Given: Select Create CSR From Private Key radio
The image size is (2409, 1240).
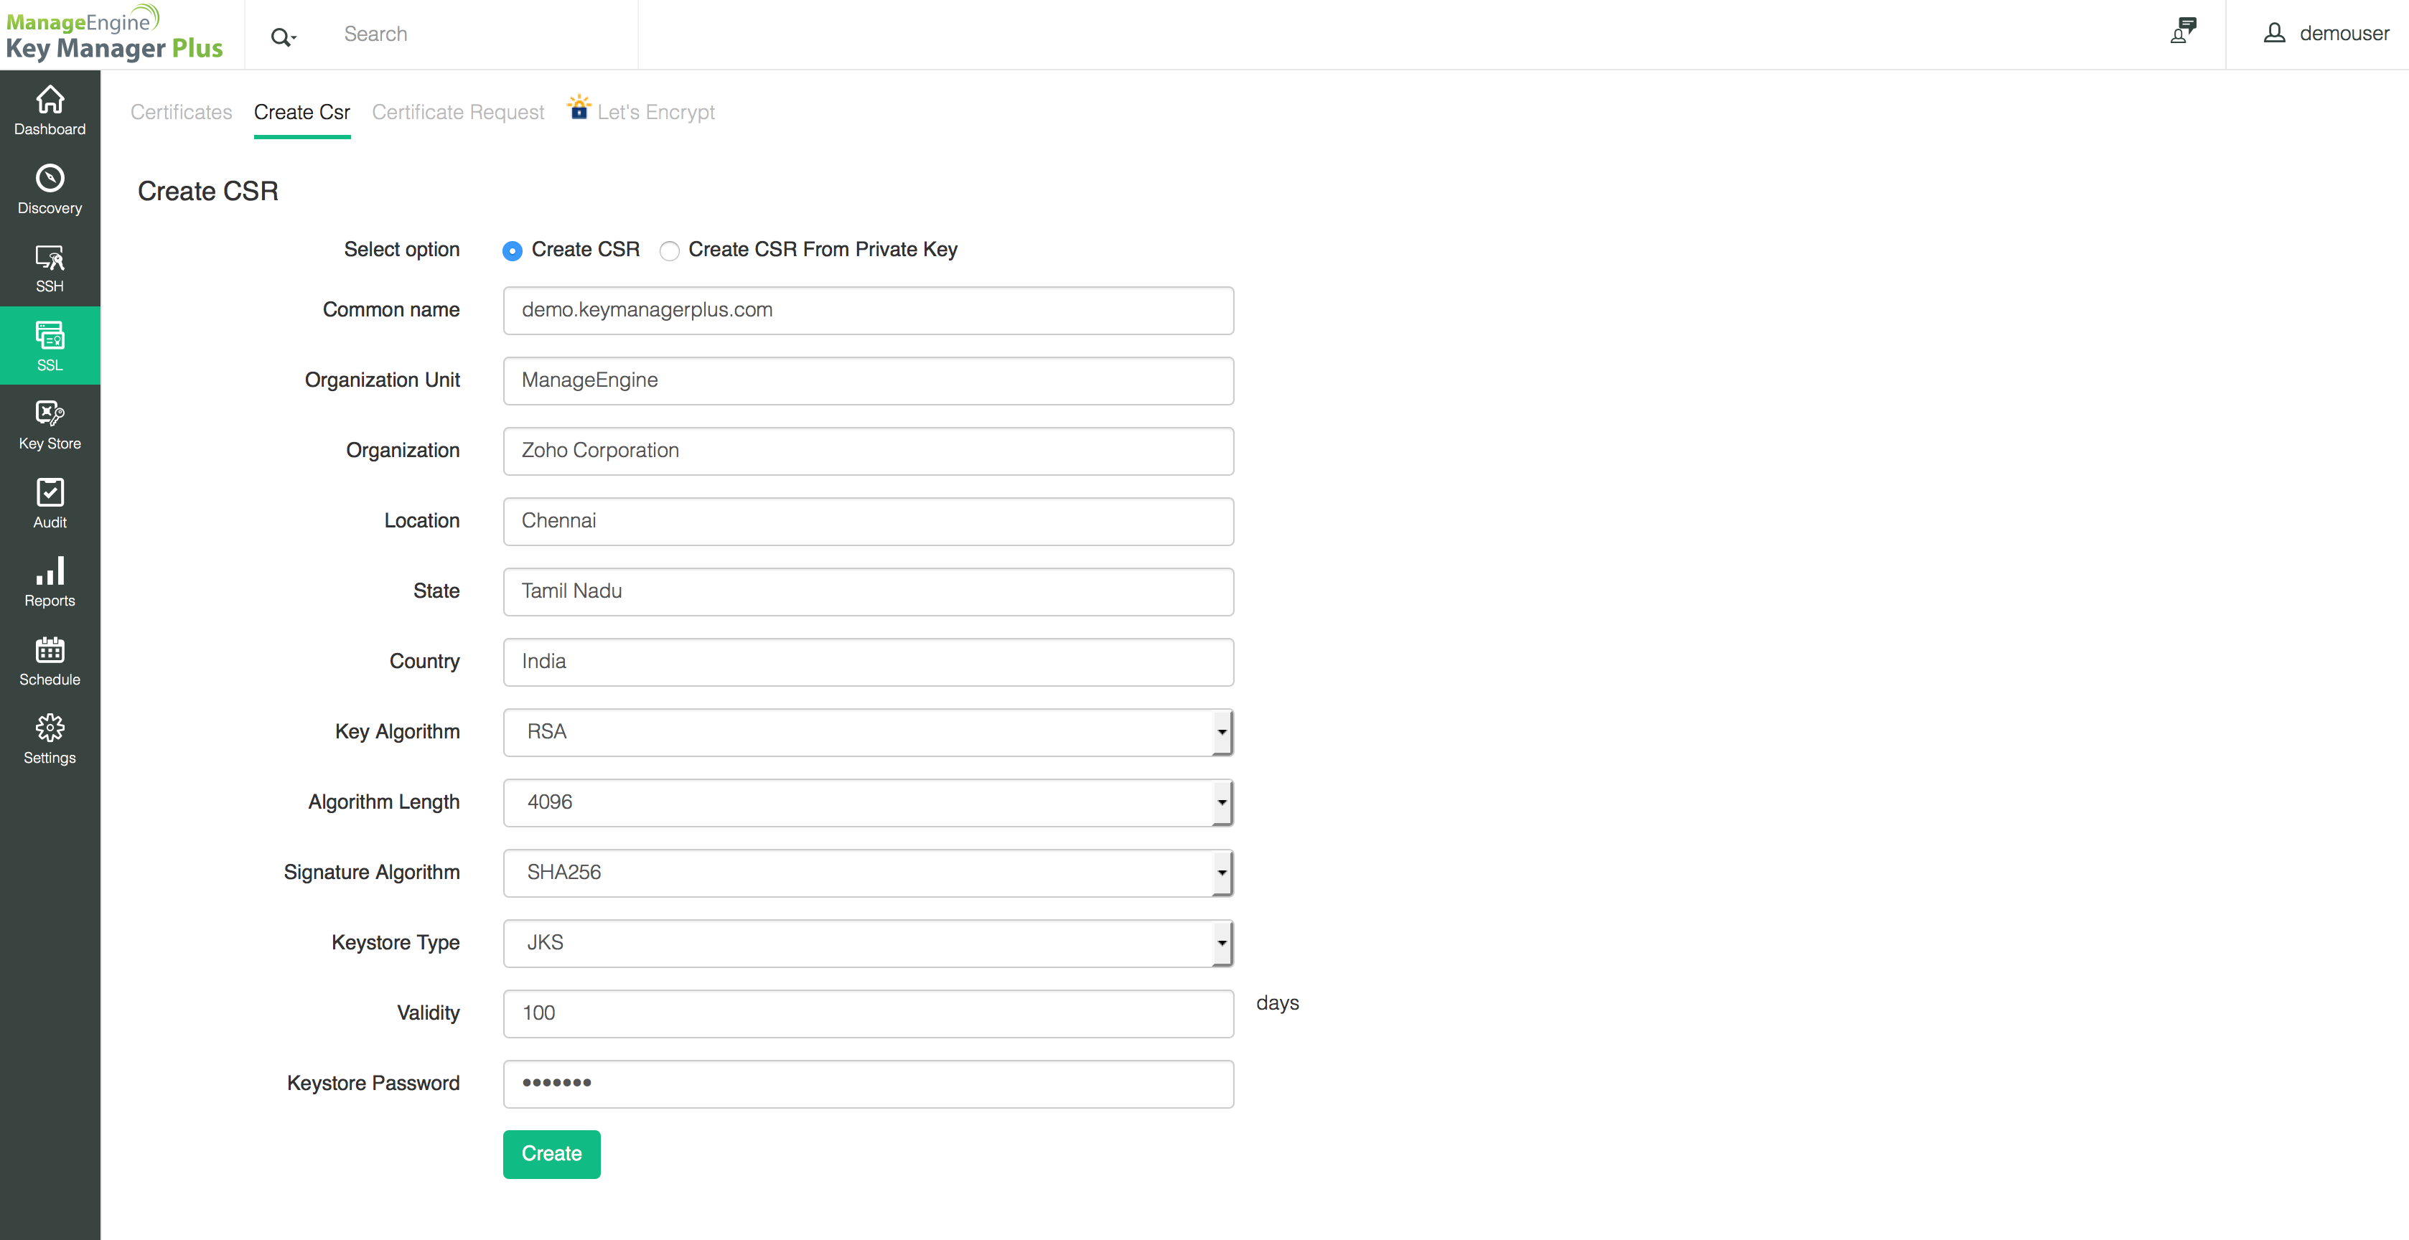Looking at the screenshot, I should pyautogui.click(x=668, y=250).
